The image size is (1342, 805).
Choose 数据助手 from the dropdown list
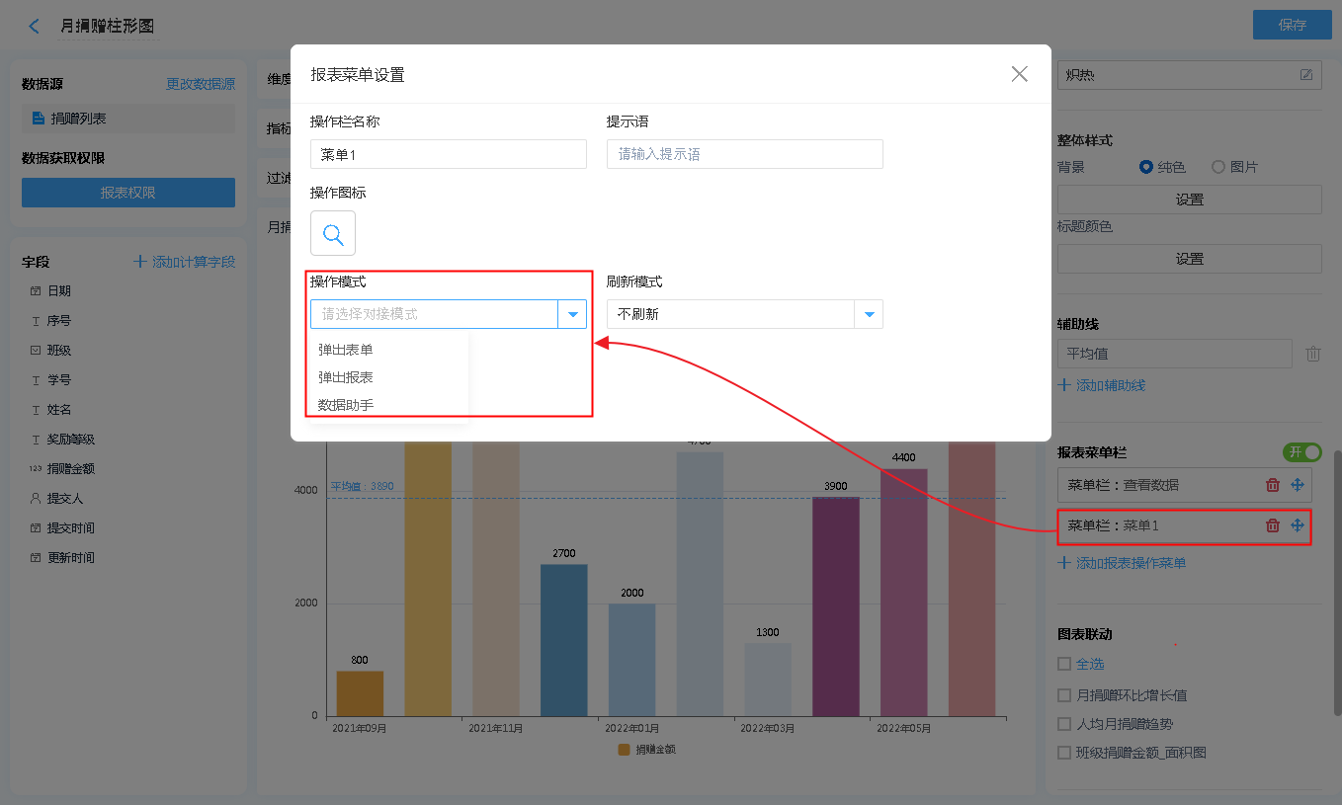[x=346, y=404]
